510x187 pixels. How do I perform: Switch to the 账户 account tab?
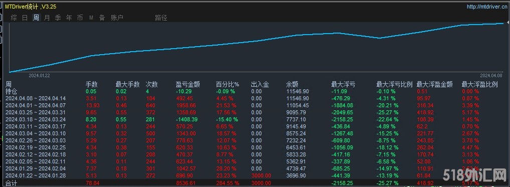coord(117,18)
